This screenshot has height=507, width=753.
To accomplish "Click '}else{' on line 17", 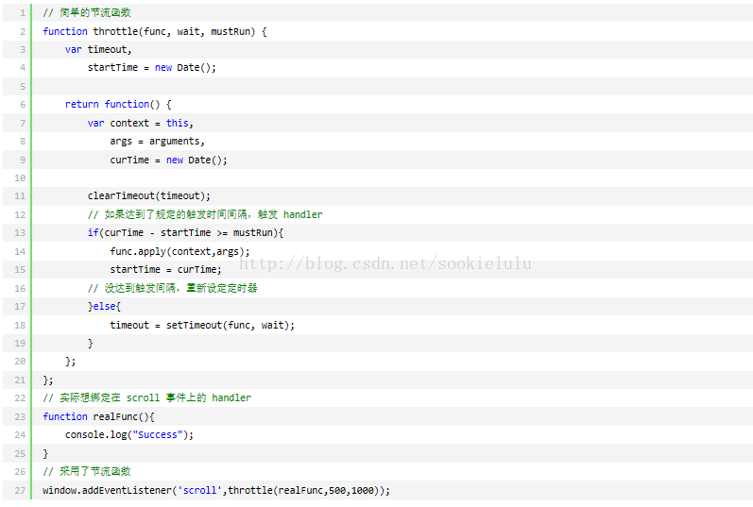I will (104, 306).
